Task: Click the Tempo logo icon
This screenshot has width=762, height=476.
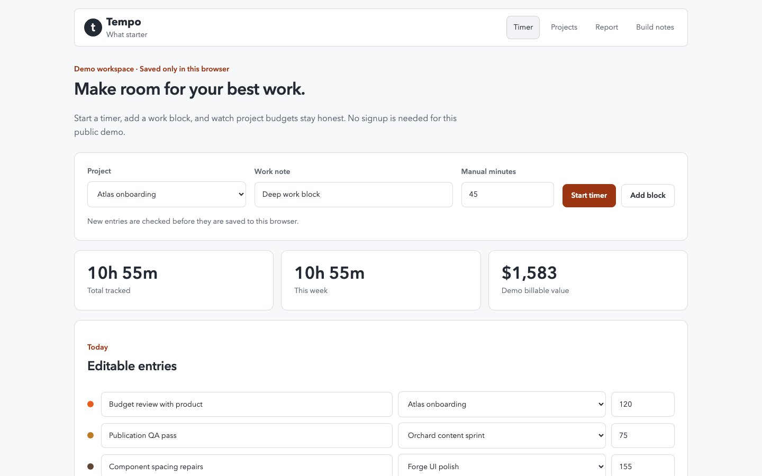Action: 93,28
